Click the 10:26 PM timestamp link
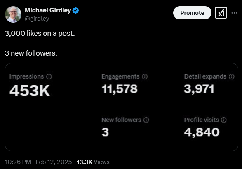Viewport: 242px width, 169px height. (x=18, y=162)
